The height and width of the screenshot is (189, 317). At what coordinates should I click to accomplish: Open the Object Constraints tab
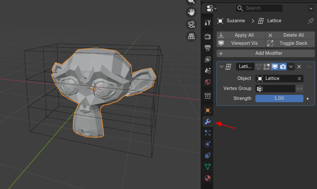pyautogui.click(x=208, y=155)
